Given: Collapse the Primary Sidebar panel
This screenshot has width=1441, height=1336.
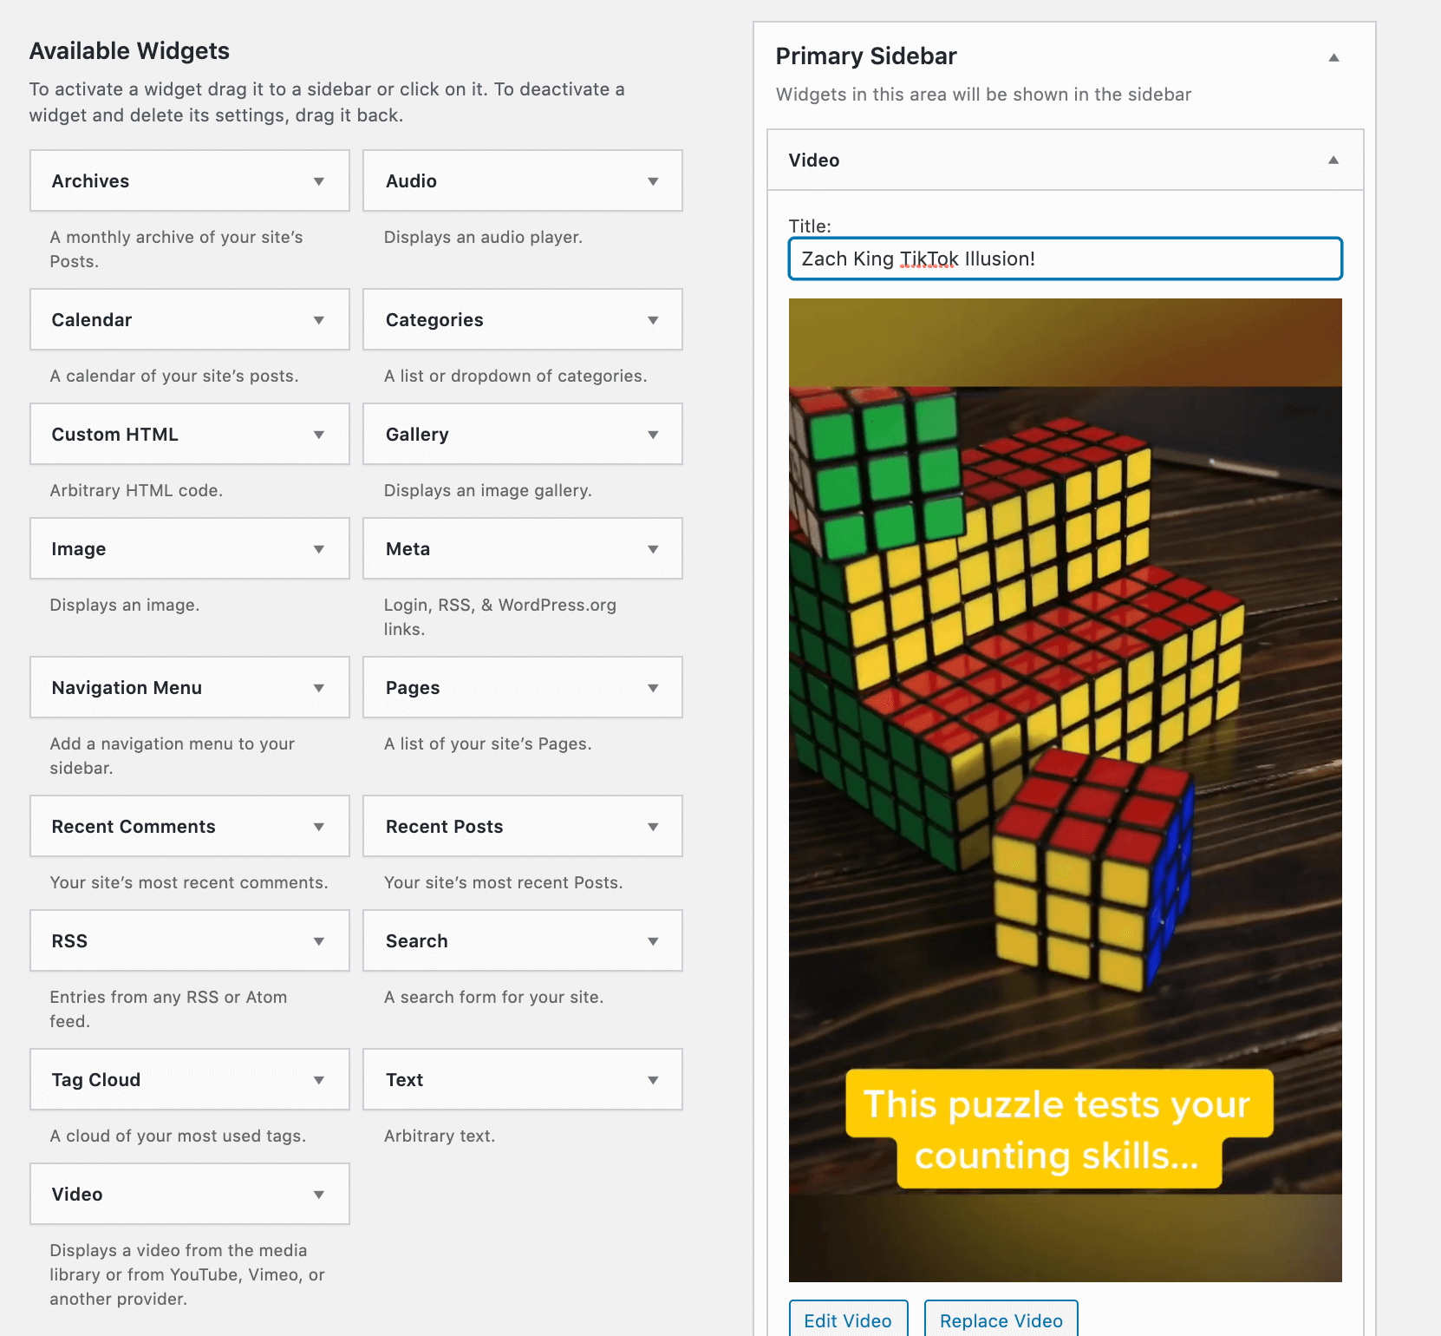Looking at the screenshot, I should tap(1333, 56).
